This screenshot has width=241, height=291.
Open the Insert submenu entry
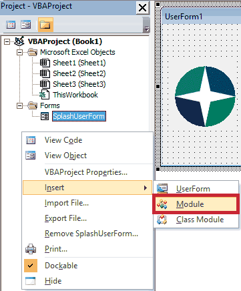click(x=87, y=188)
